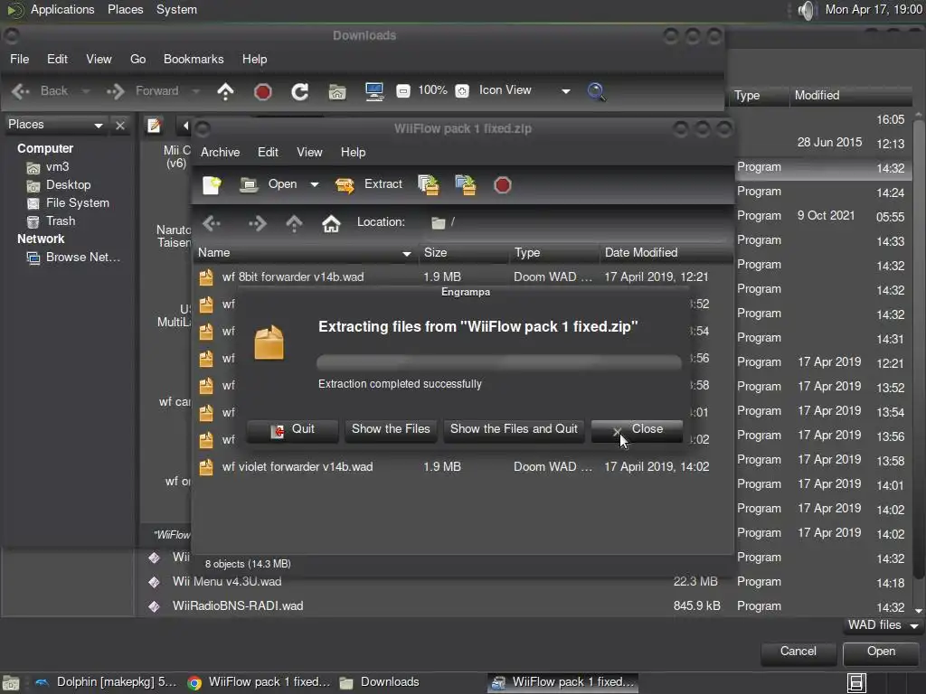
Task: Close the Places sidebar with the X
Action: [x=120, y=125]
